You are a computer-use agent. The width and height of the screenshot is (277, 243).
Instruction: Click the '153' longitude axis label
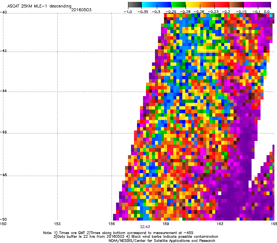coord(57,224)
